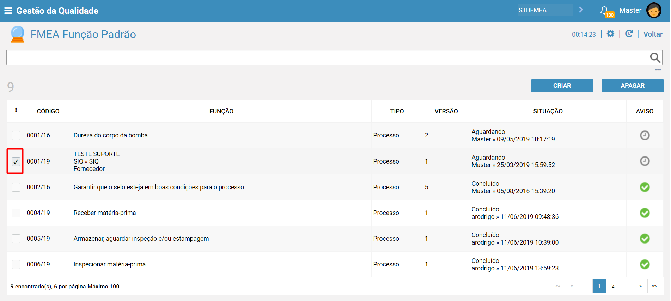Click the CRIAR button
Image resolution: width=671 pixels, height=301 pixels.
click(x=562, y=86)
